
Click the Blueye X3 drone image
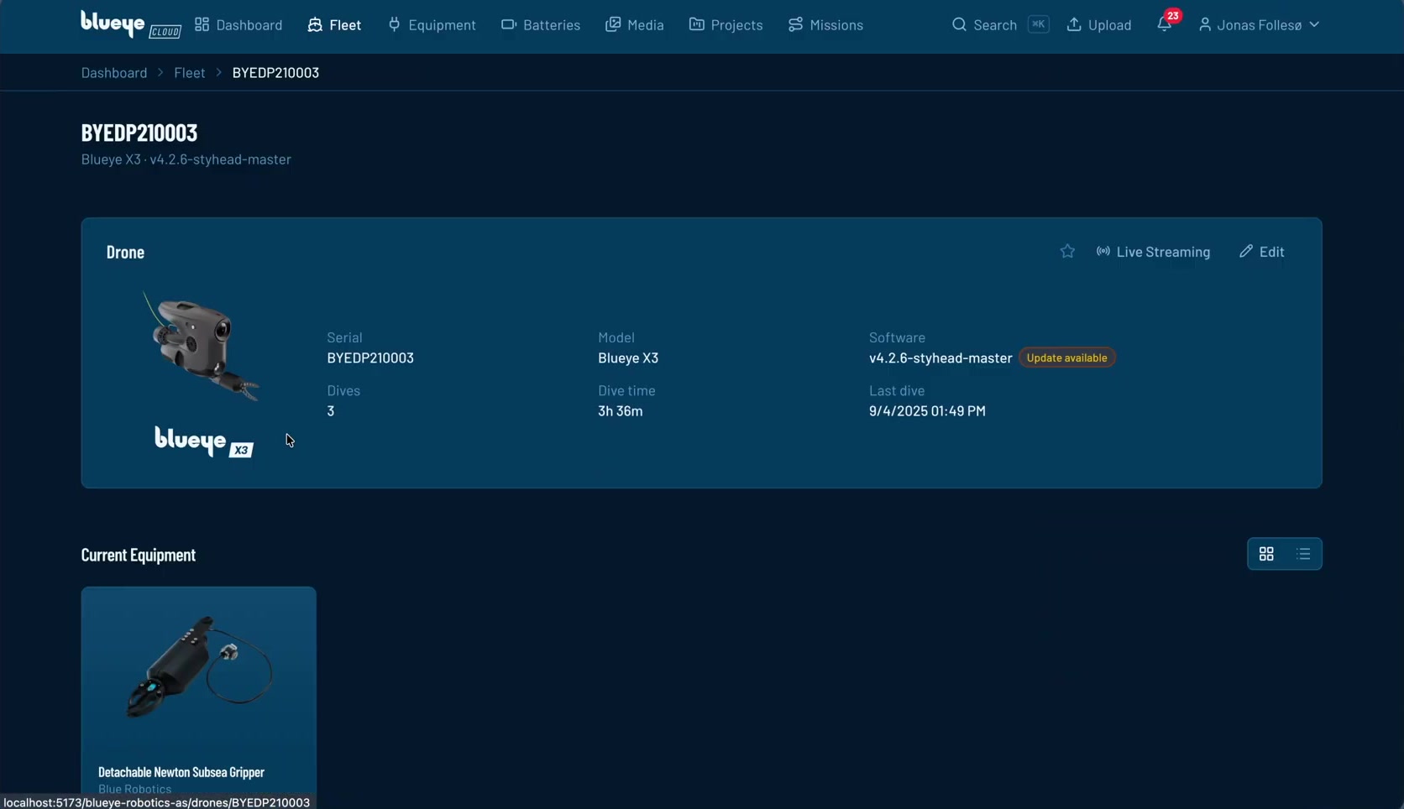coord(202,347)
